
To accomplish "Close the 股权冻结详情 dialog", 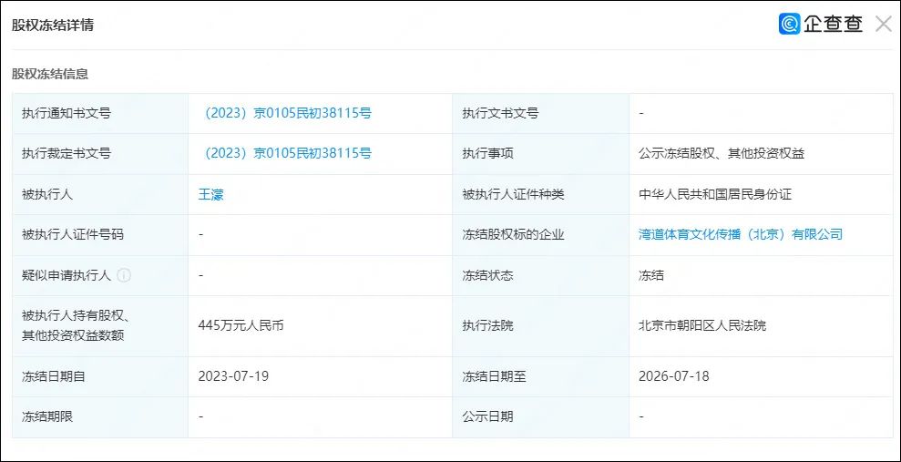I will (x=883, y=24).
